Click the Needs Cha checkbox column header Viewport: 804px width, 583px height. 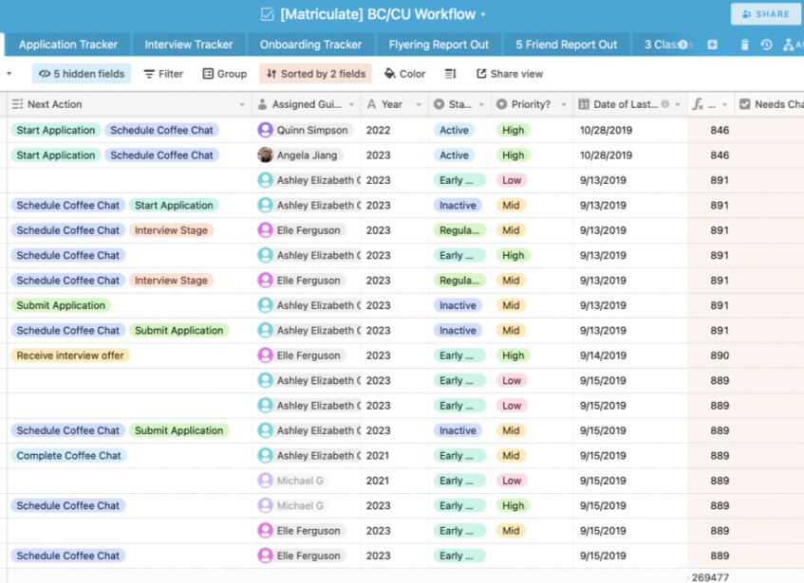point(769,104)
